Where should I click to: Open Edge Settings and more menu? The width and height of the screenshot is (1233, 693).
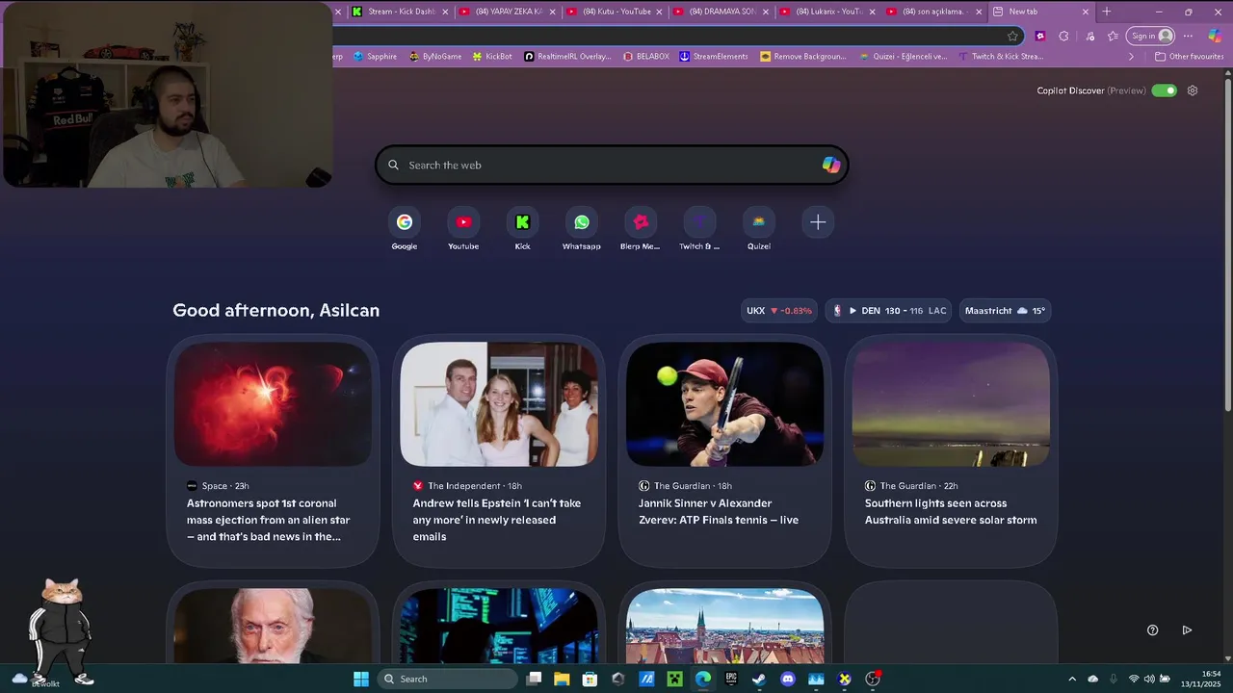1188,36
